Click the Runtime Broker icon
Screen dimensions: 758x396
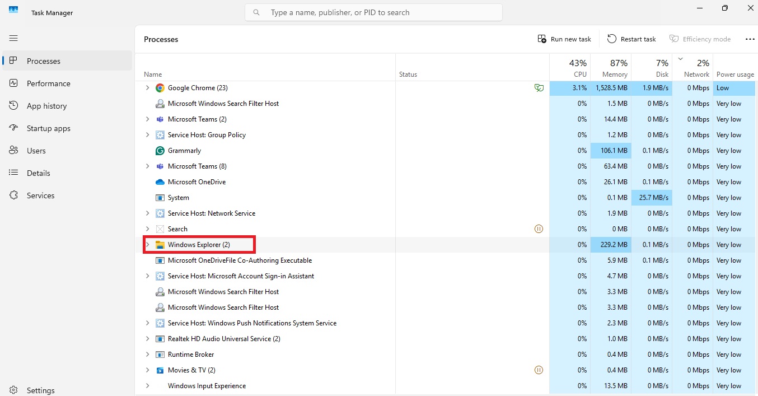[x=160, y=355]
